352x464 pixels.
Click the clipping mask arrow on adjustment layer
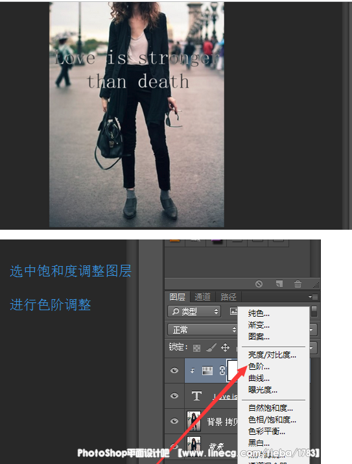(193, 371)
